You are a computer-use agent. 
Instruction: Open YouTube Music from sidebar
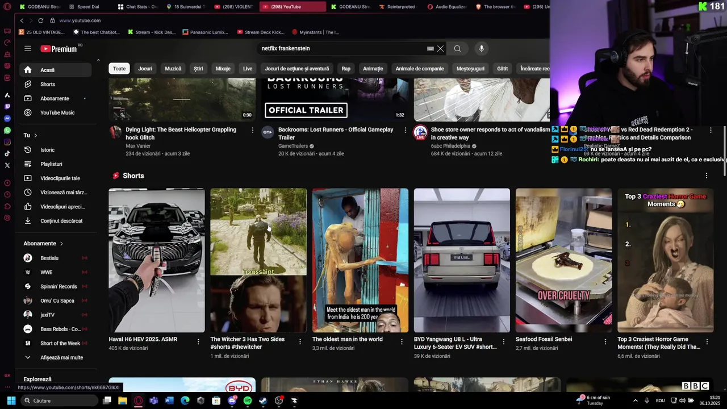[x=55, y=112]
